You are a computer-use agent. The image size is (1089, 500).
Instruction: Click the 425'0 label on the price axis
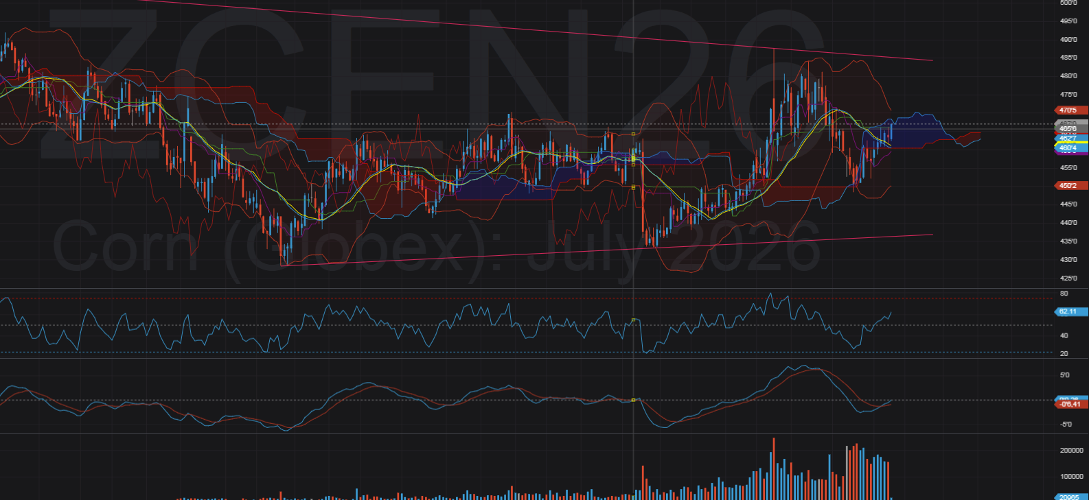[1068, 278]
